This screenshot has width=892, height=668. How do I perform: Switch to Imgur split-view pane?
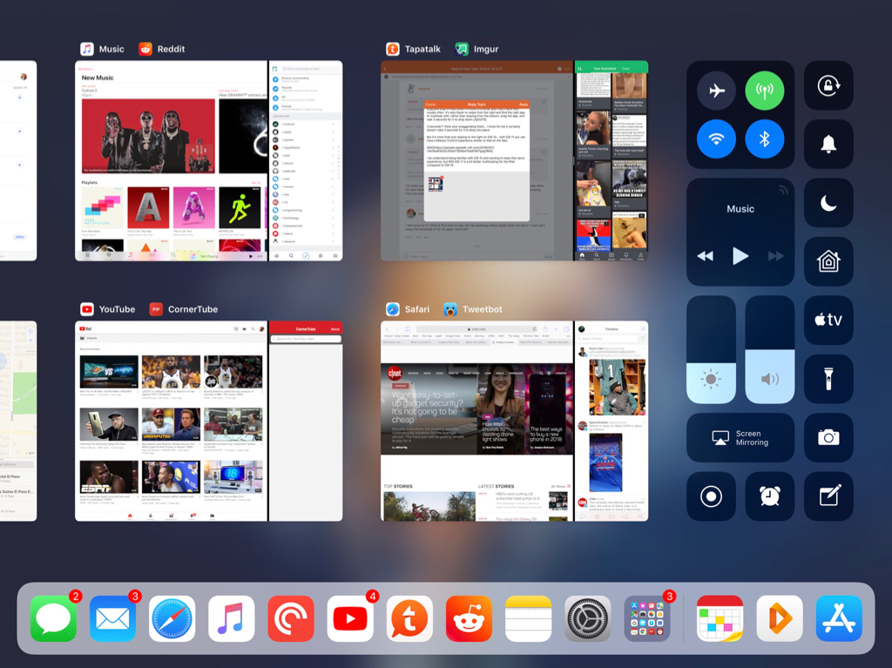point(612,160)
